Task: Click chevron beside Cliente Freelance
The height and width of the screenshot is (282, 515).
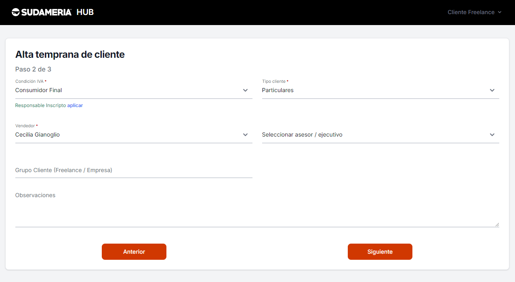Action: (500, 12)
